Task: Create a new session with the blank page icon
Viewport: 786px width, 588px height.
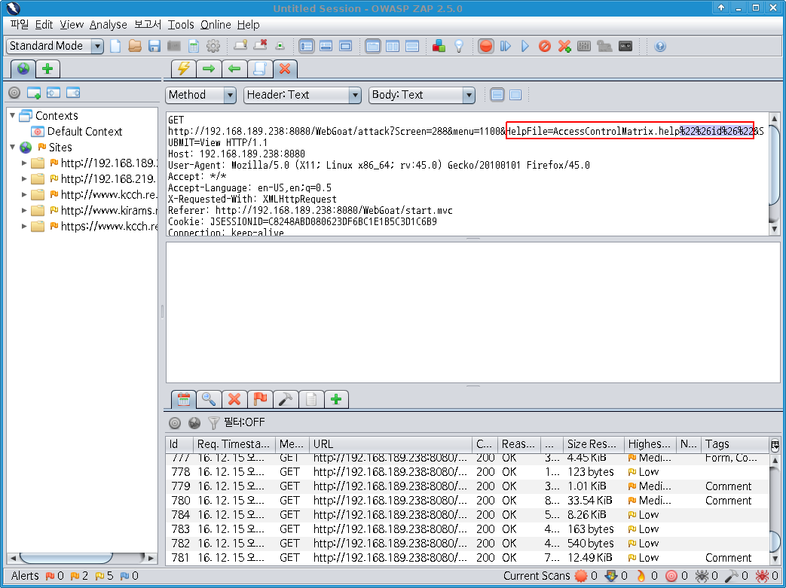Action: [115, 46]
